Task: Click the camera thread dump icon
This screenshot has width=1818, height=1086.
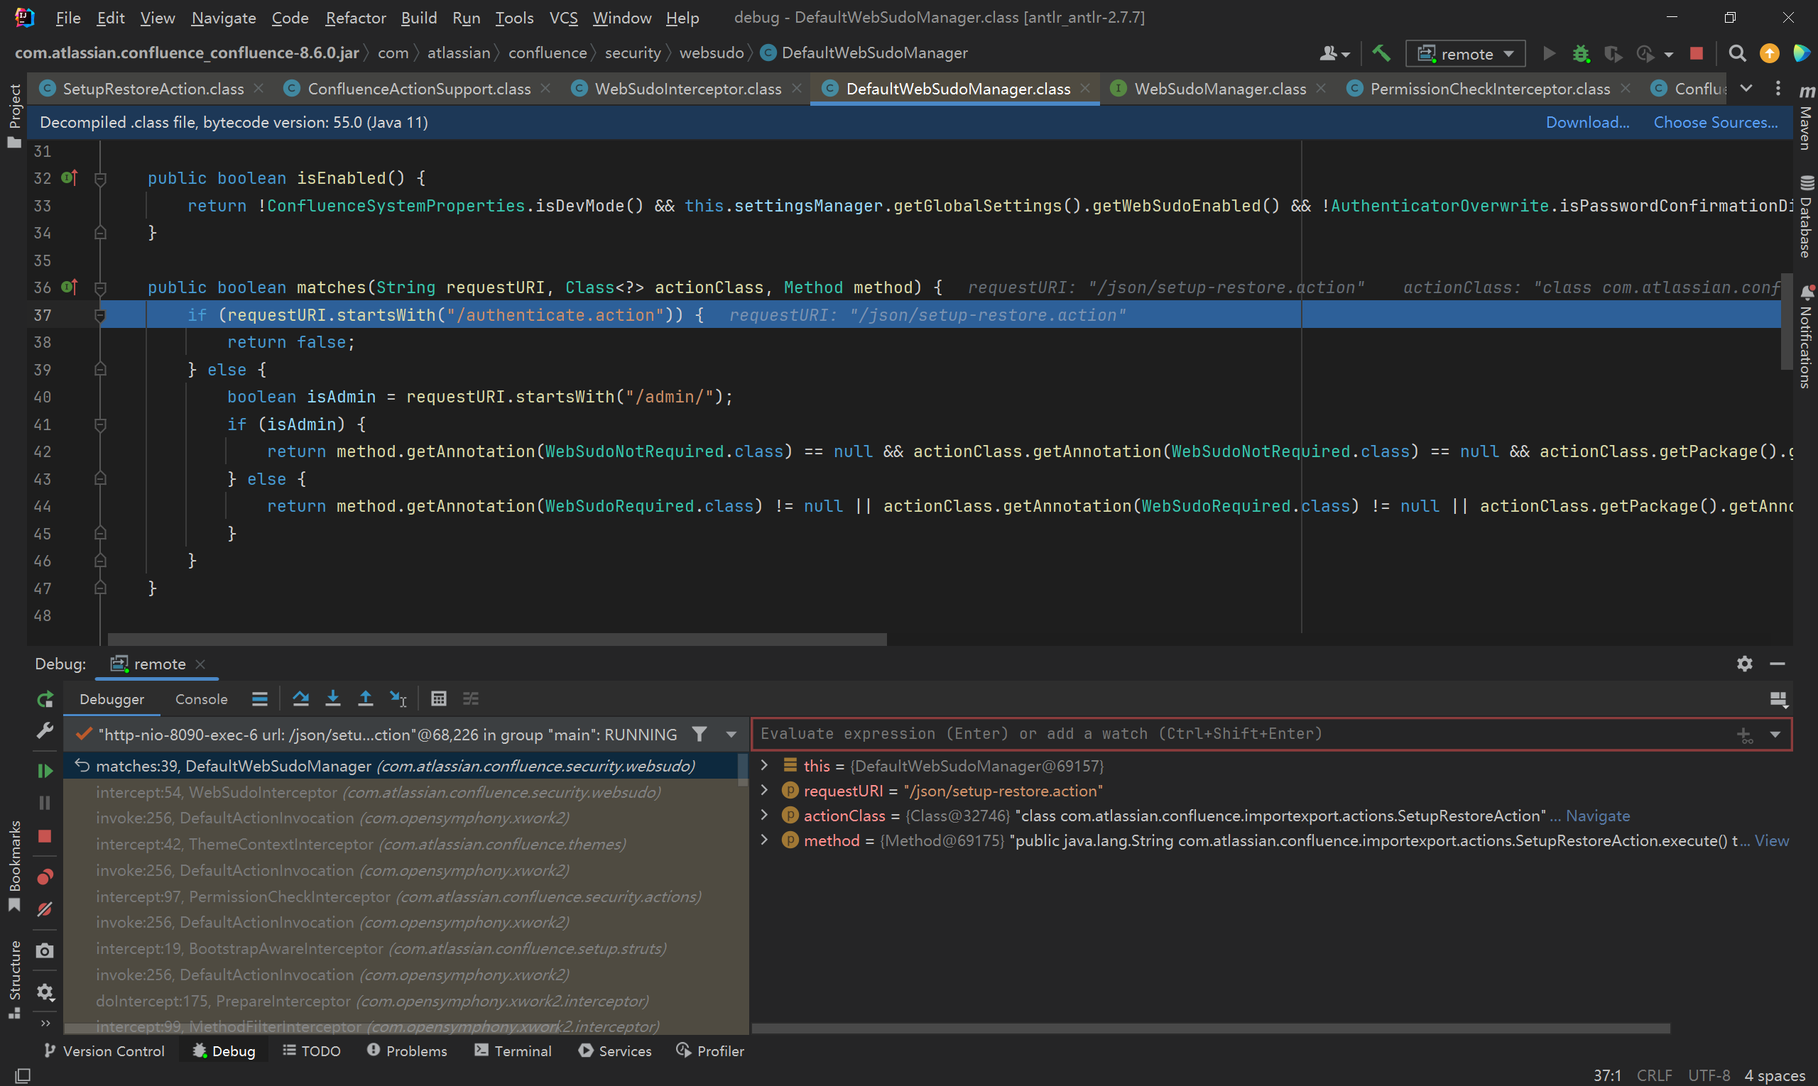Action: [x=45, y=950]
